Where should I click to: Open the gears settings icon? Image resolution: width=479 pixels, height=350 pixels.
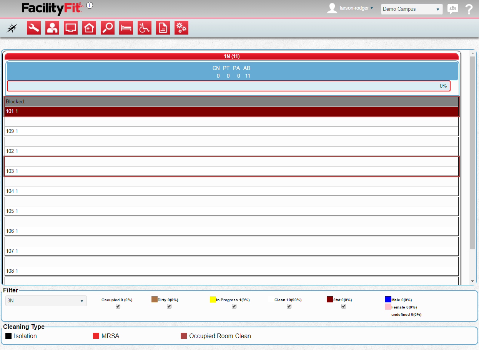pos(181,28)
